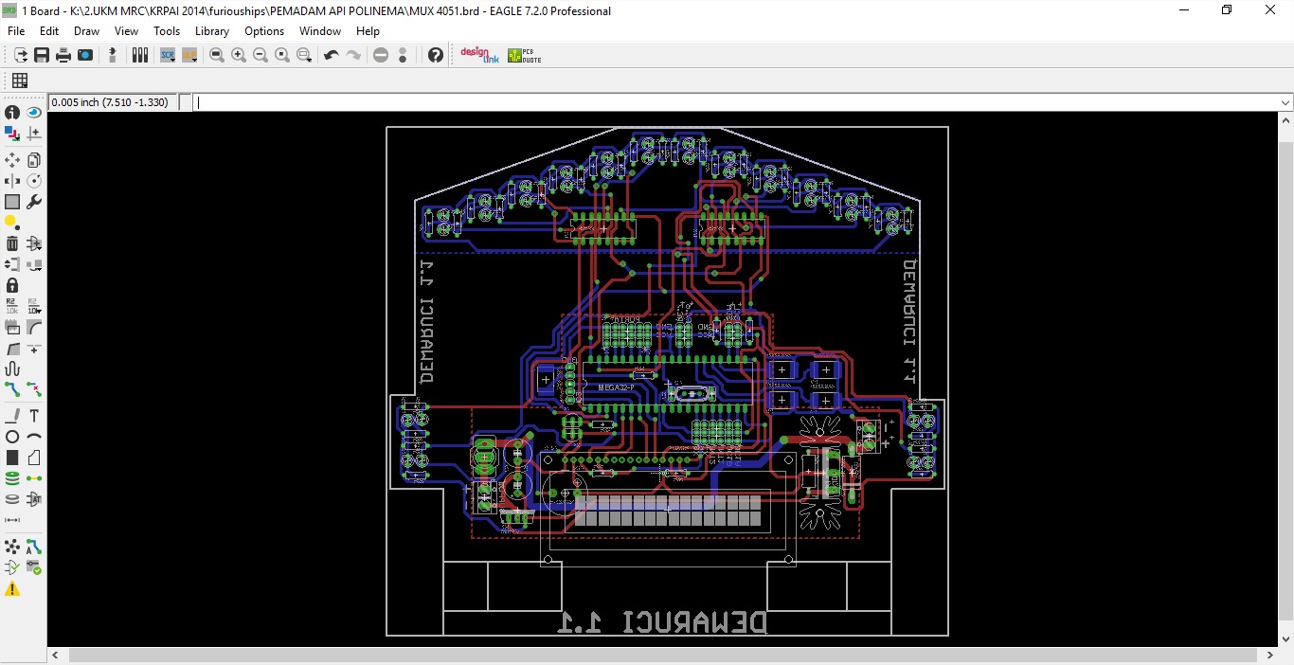Select the Delete (trash) tool

pyautogui.click(x=12, y=243)
